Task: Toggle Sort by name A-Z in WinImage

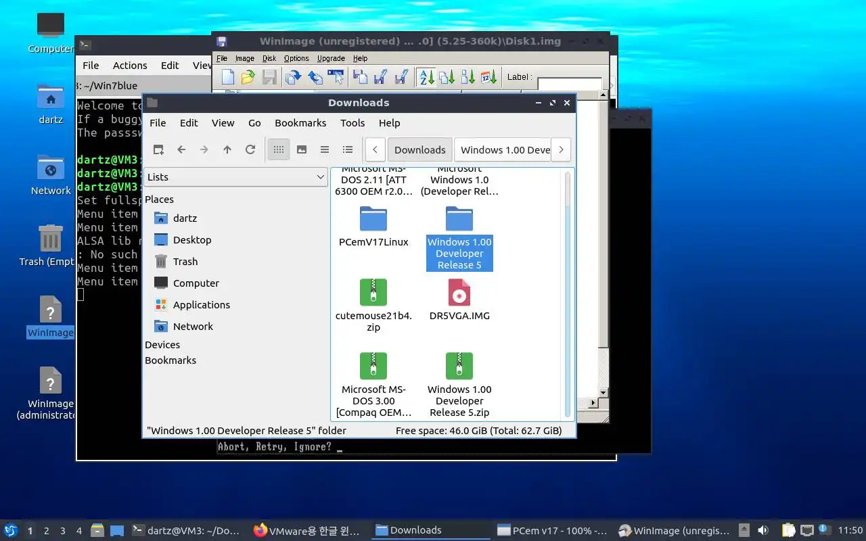Action: tap(426, 77)
